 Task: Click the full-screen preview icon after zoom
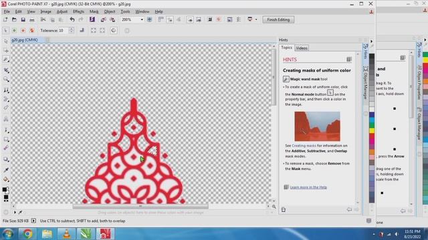[x=149, y=19]
